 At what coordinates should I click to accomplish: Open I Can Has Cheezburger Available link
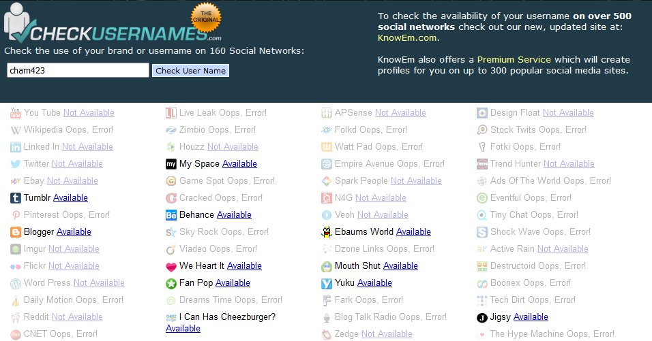click(x=183, y=329)
